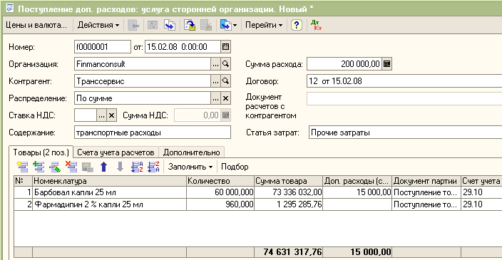Click the quantity cell 960,000
Image resolution: width=502 pixels, height=260 pixels.
coord(220,204)
